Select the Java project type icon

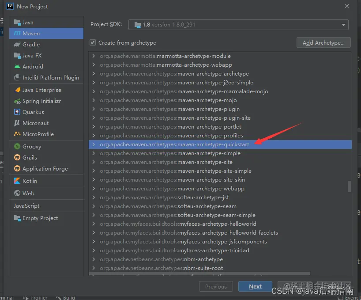point(17,23)
